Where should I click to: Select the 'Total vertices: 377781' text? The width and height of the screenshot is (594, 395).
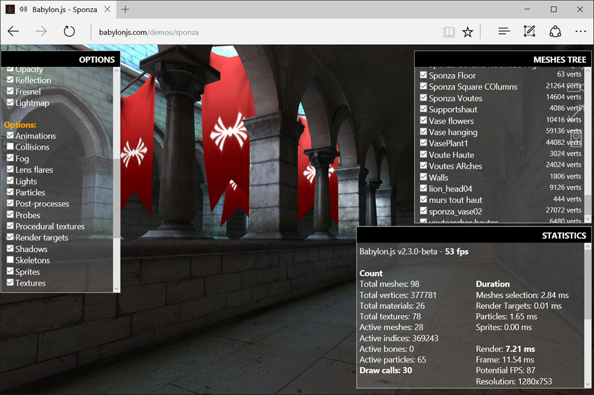click(398, 295)
